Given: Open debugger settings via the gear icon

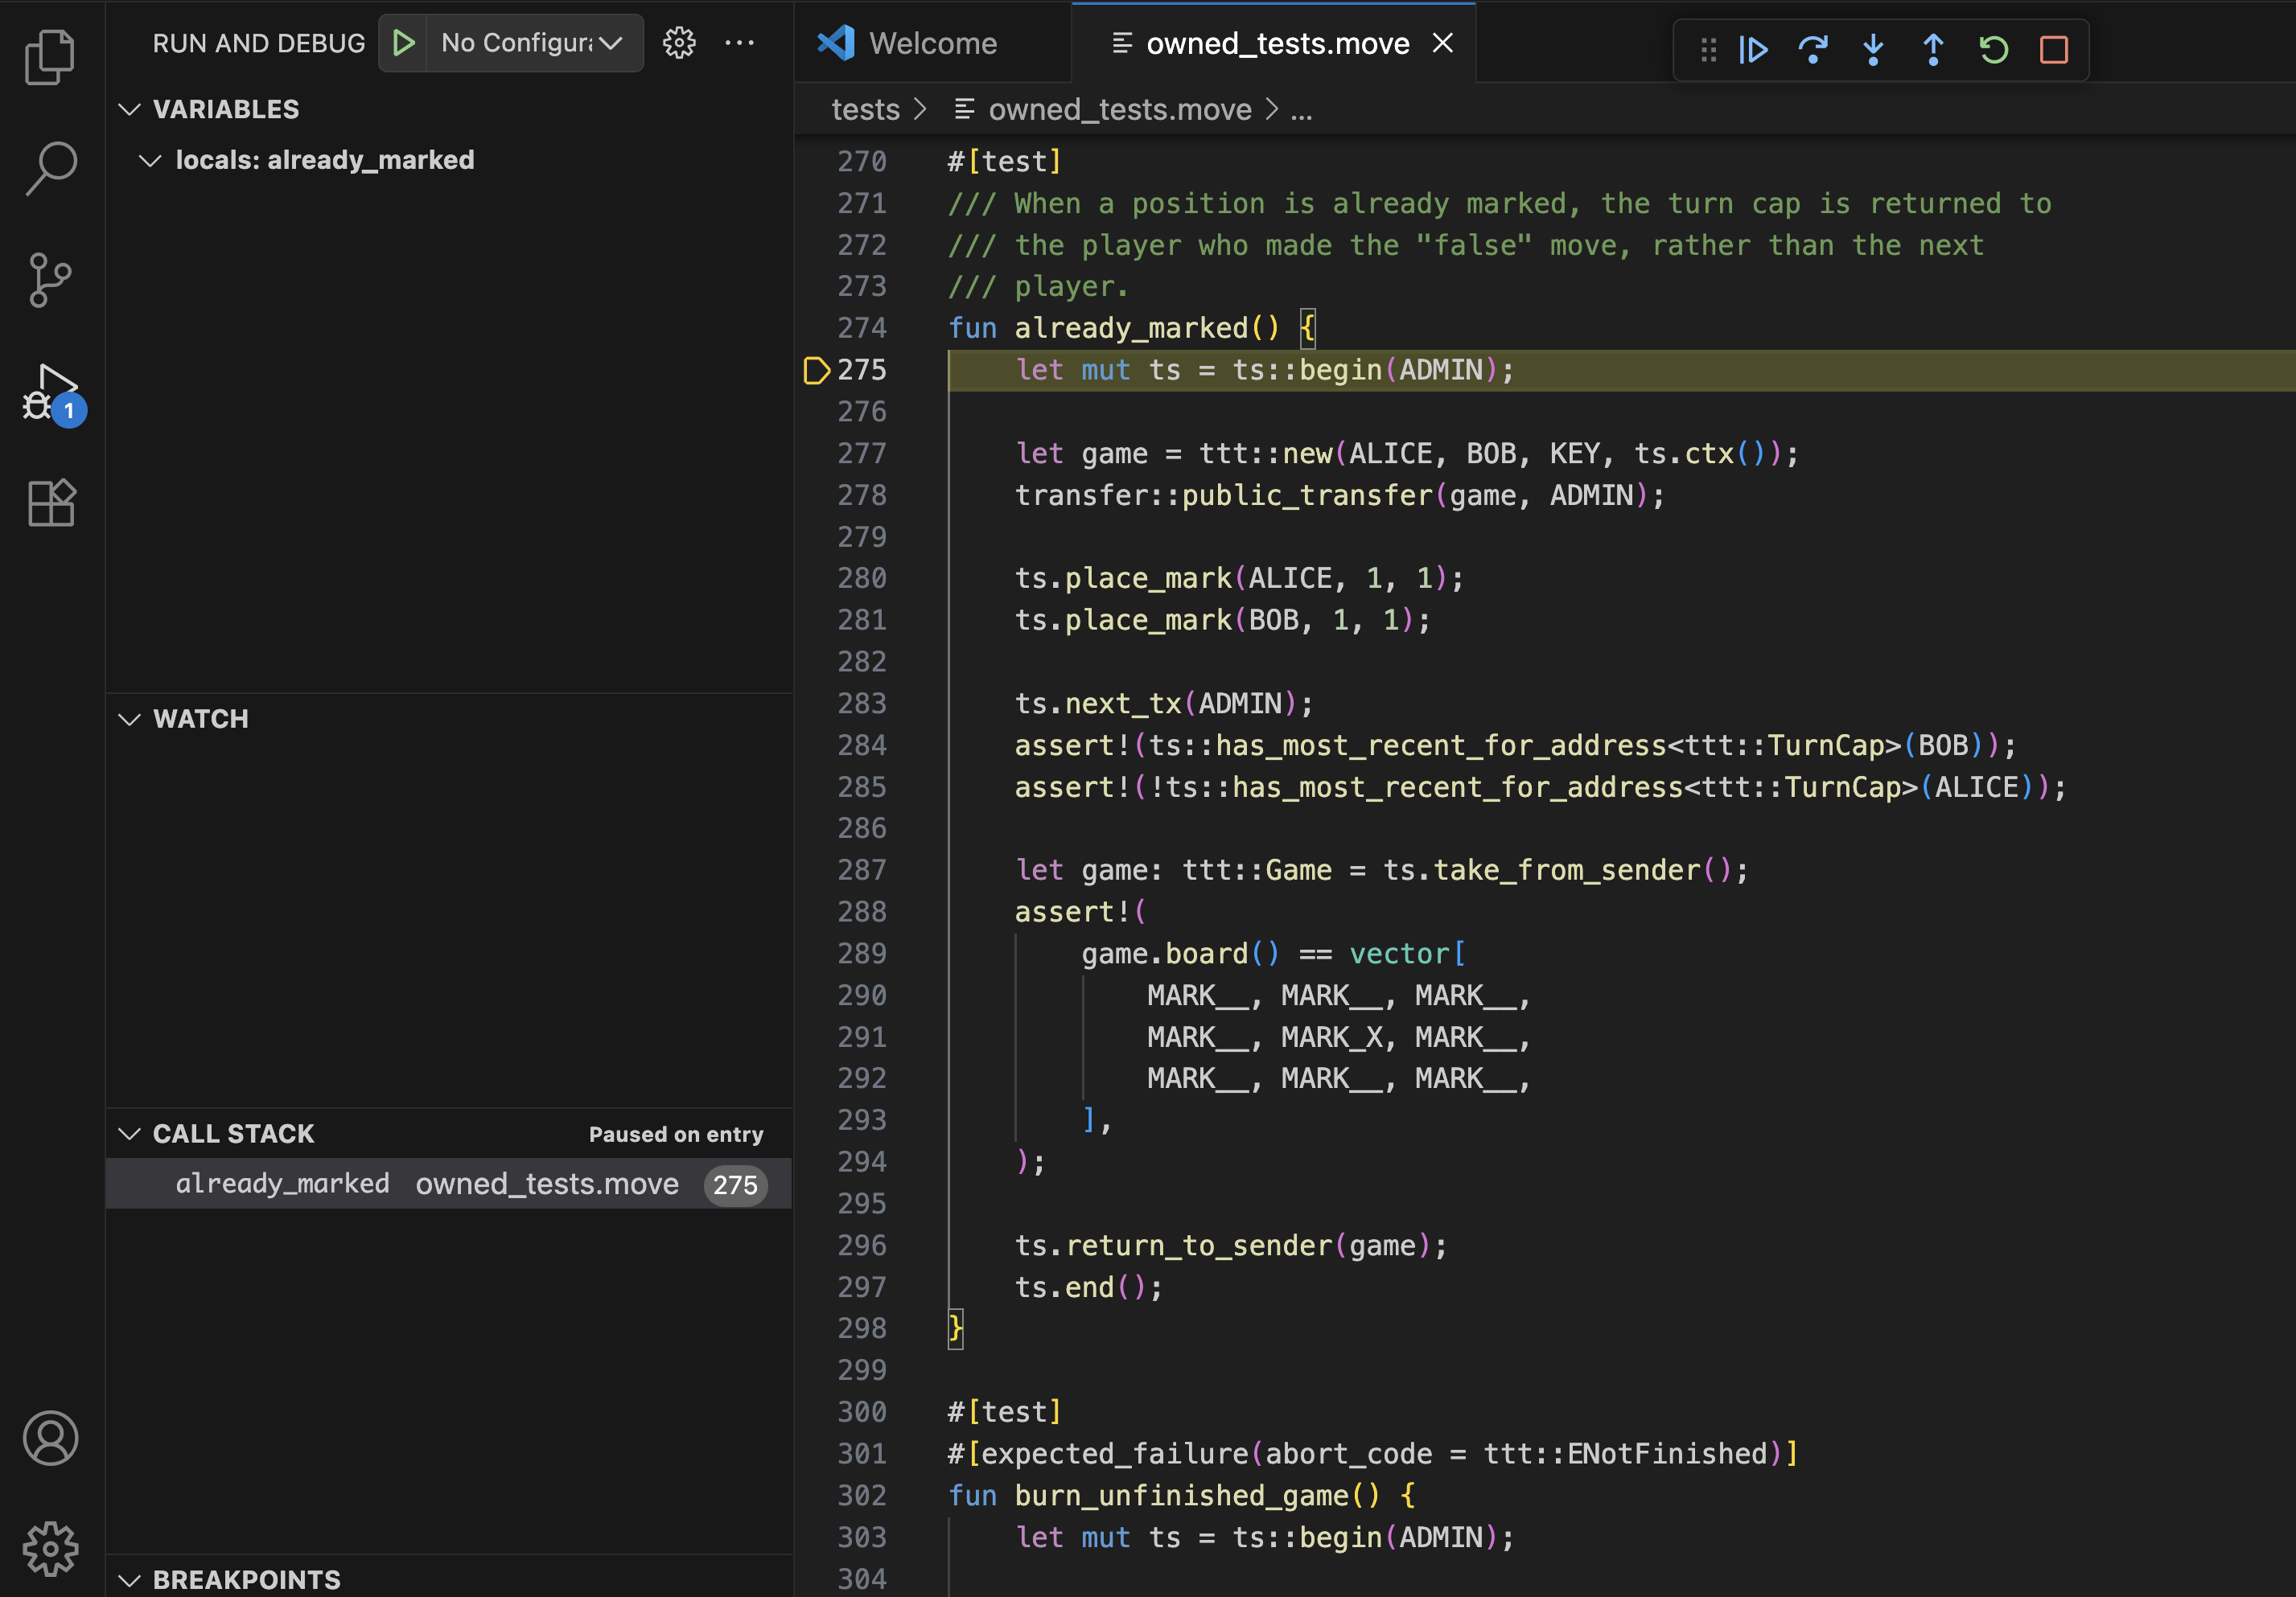Looking at the screenshot, I should [x=678, y=42].
